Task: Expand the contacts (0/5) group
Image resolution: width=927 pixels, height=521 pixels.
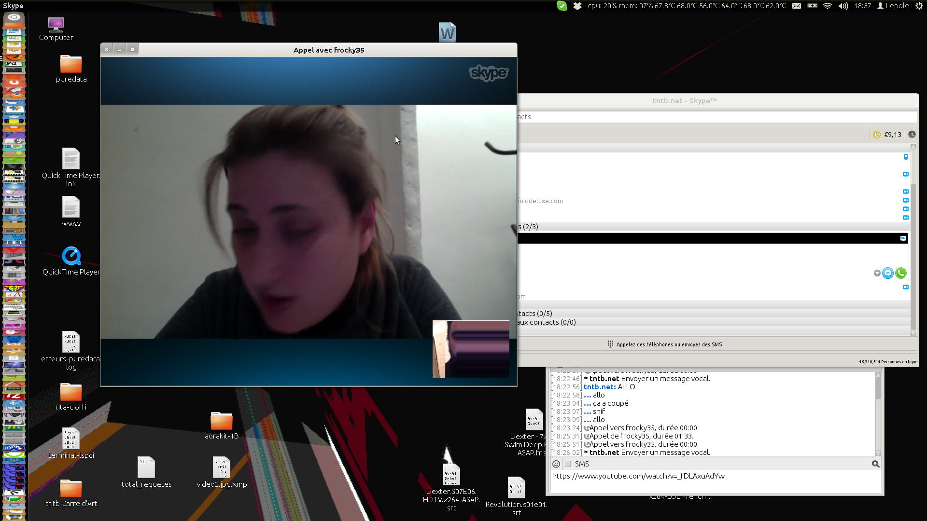Action: pyautogui.click(x=535, y=314)
